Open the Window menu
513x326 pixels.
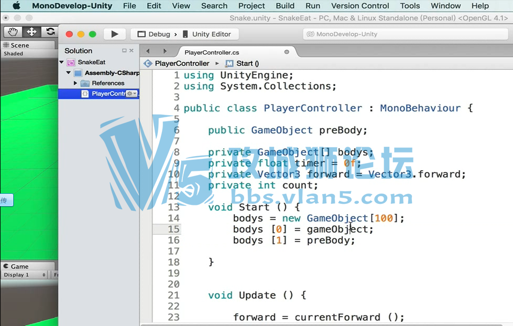click(445, 6)
